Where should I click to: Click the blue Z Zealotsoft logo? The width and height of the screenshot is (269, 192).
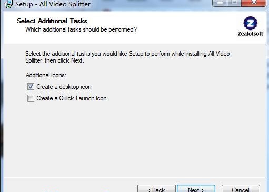pyautogui.click(x=251, y=23)
